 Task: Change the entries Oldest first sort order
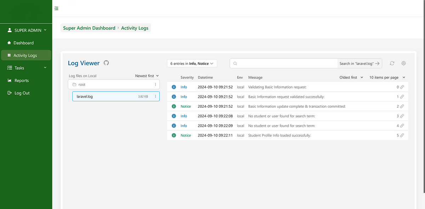coord(351,77)
